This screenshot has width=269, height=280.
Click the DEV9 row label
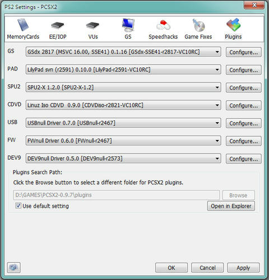pyautogui.click(x=14, y=158)
